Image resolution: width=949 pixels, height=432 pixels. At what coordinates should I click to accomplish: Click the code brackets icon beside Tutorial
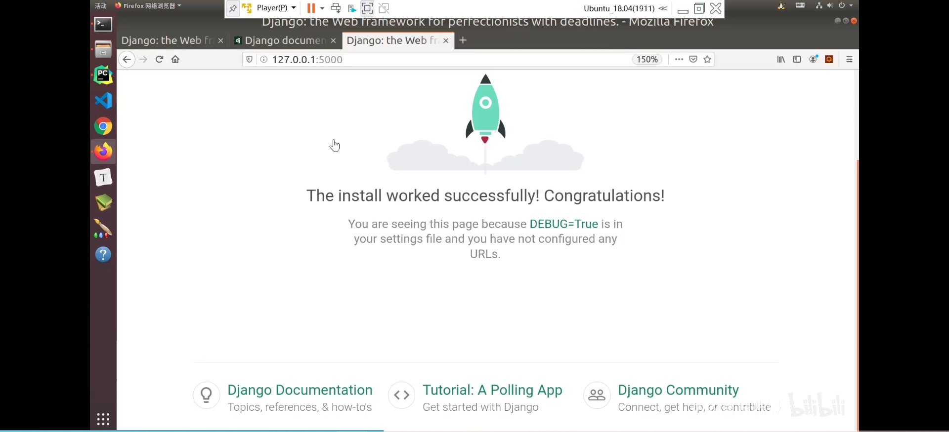(x=402, y=395)
